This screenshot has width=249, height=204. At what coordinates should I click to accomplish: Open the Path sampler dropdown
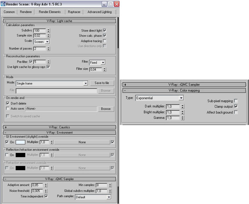(x=93, y=197)
